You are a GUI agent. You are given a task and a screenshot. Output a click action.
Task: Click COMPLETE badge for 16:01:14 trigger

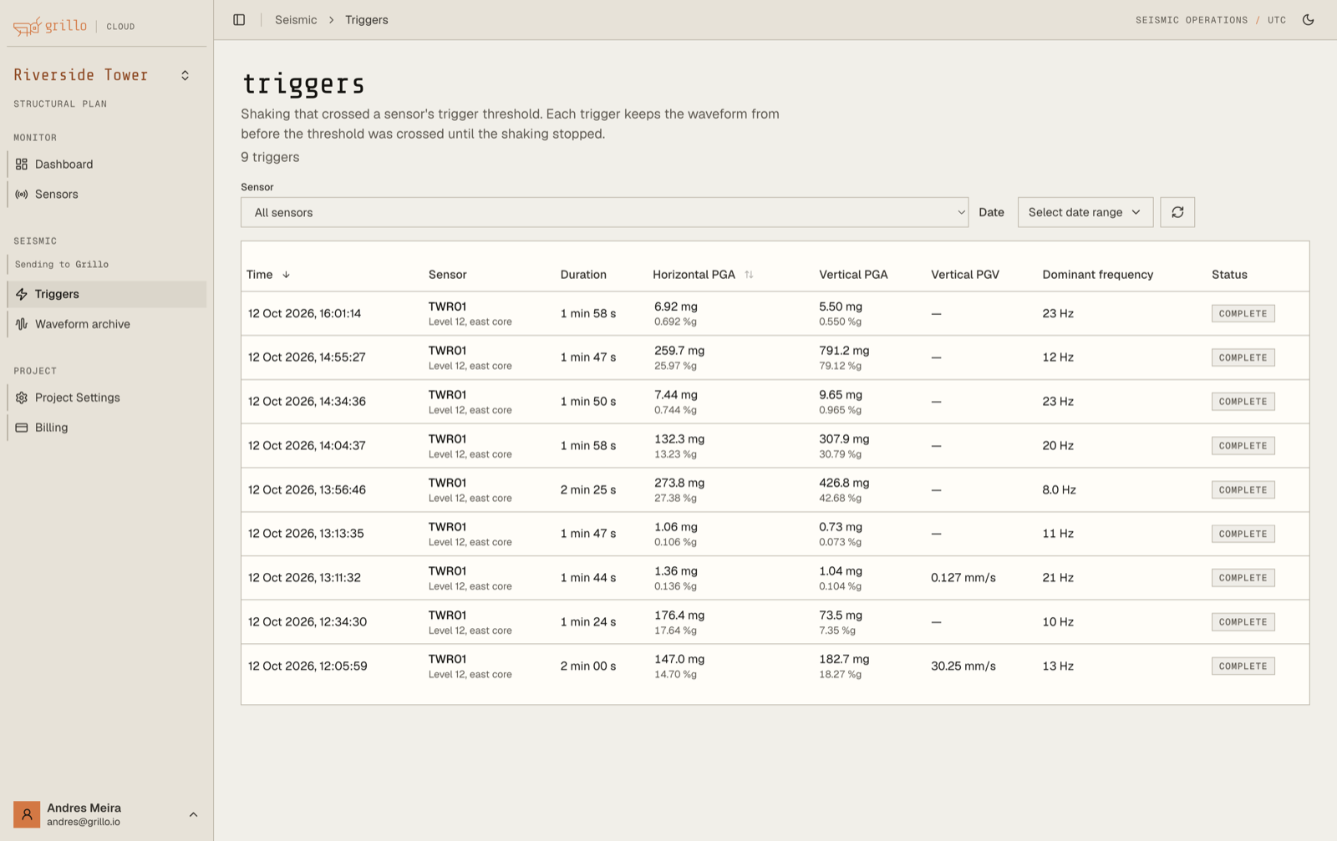click(x=1243, y=314)
